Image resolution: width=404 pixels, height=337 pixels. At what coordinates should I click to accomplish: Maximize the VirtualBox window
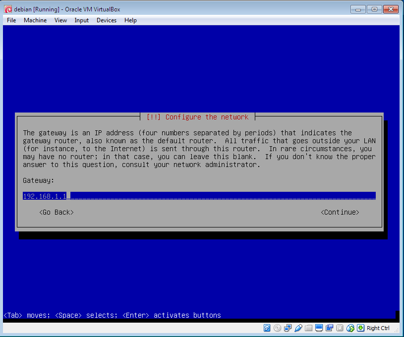[x=374, y=9]
